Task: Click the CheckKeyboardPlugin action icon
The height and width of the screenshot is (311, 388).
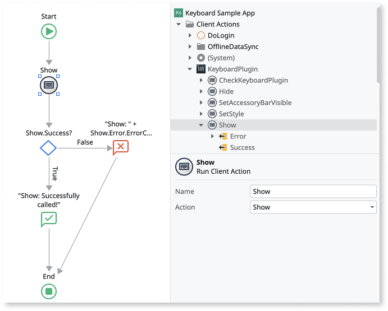Action: tap(212, 80)
